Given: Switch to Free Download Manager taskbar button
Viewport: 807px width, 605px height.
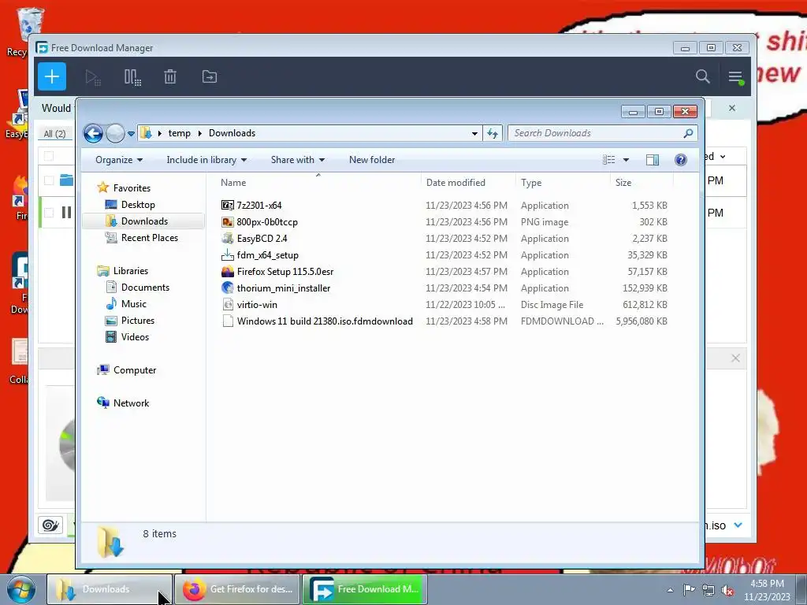Looking at the screenshot, I should 365,589.
